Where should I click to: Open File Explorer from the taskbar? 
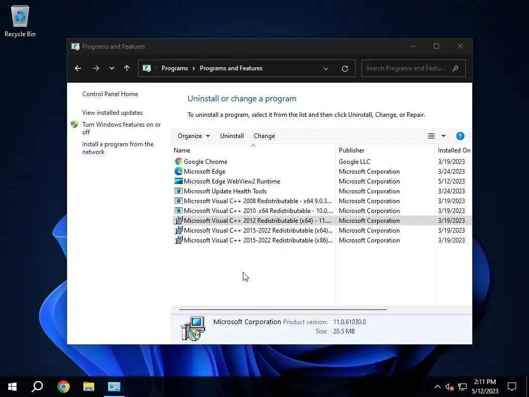pos(89,386)
